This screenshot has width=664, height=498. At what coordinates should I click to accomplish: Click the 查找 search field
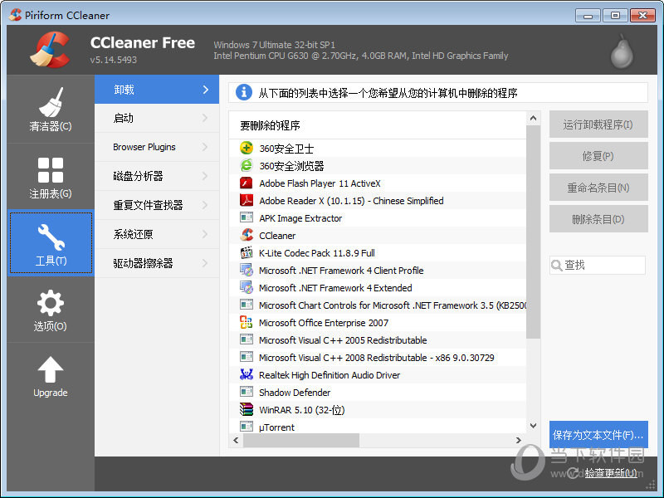click(x=598, y=265)
